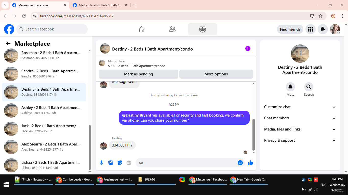Click the chat messages scrollbar thumb
The width and height of the screenshot is (348, 195).
click(253, 135)
